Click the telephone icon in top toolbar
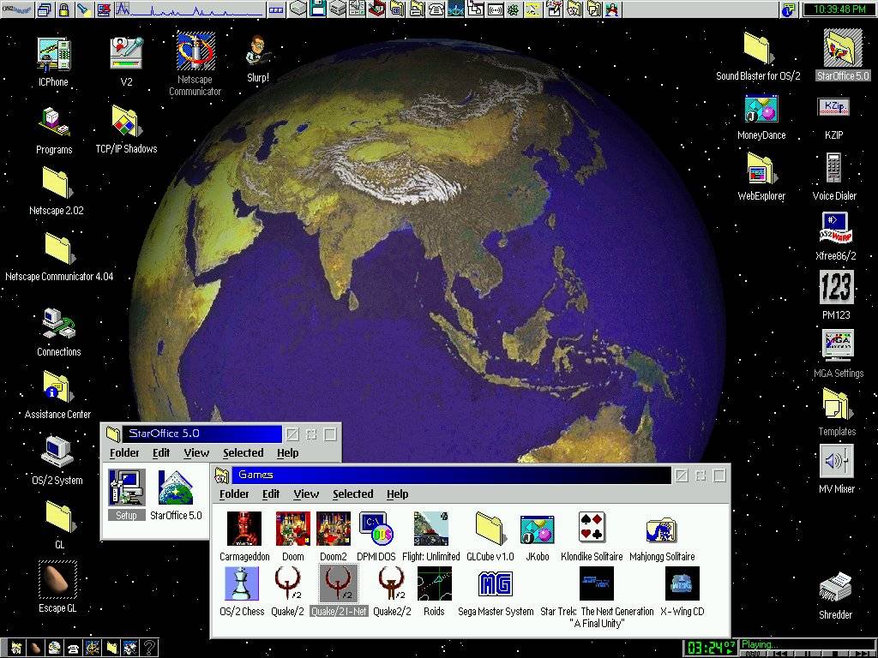The height and width of the screenshot is (658, 878). (x=436, y=9)
